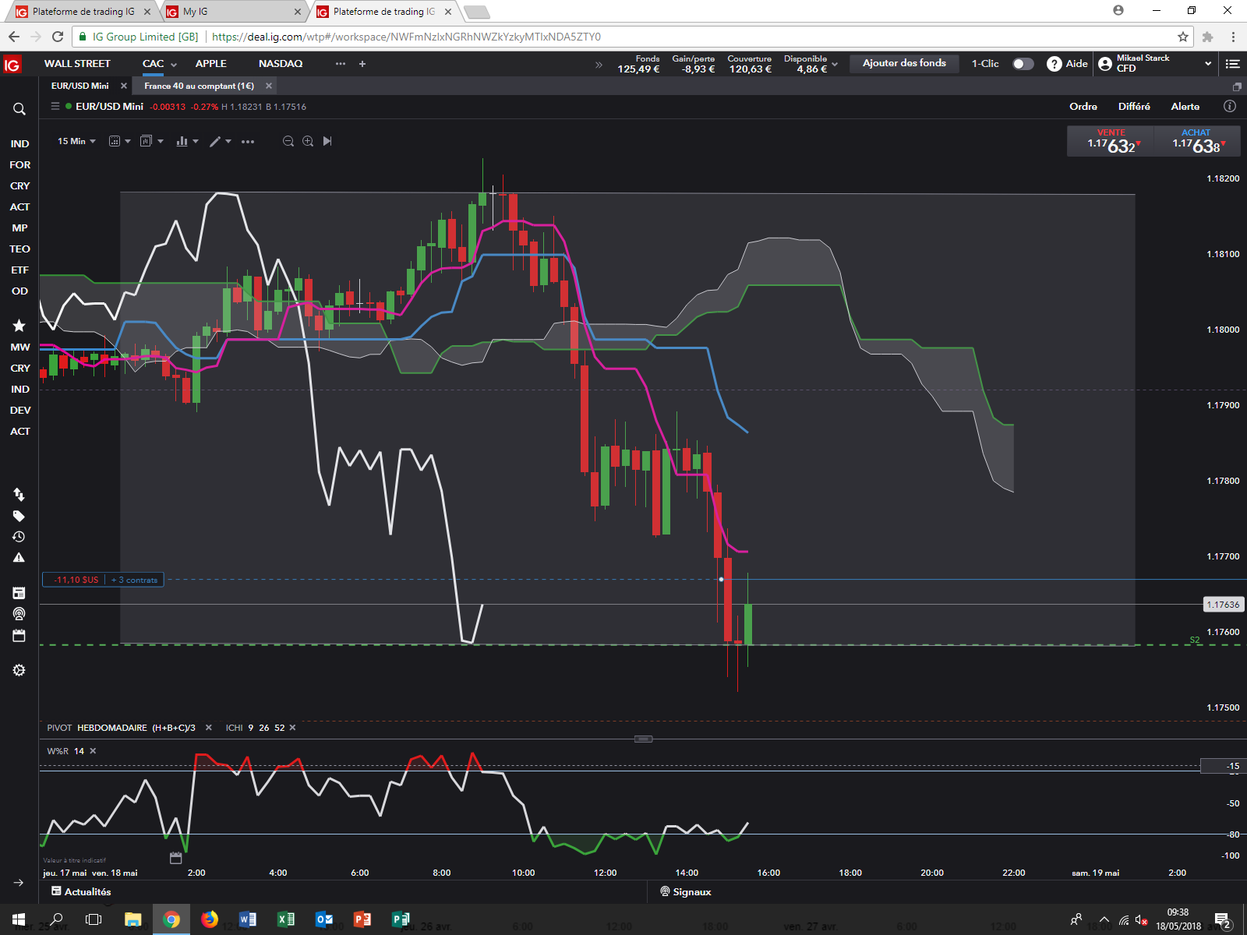Image resolution: width=1247 pixels, height=935 pixels.
Task: Switch to the My IG browser tab
Action: coord(234,12)
